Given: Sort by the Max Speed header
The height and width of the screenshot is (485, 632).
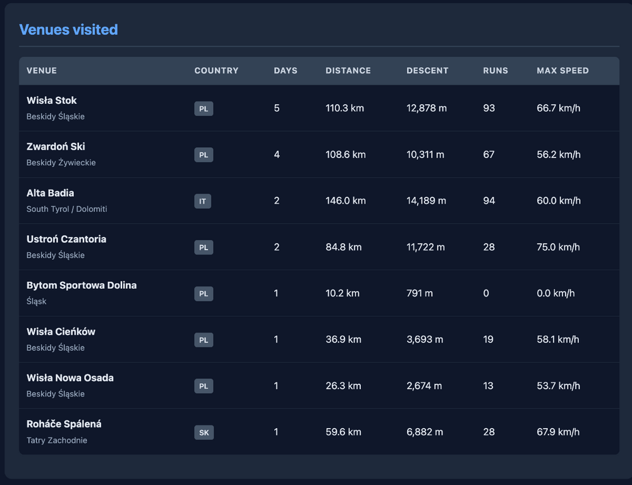Looking at the screenshot, I should tap(562, 71).
